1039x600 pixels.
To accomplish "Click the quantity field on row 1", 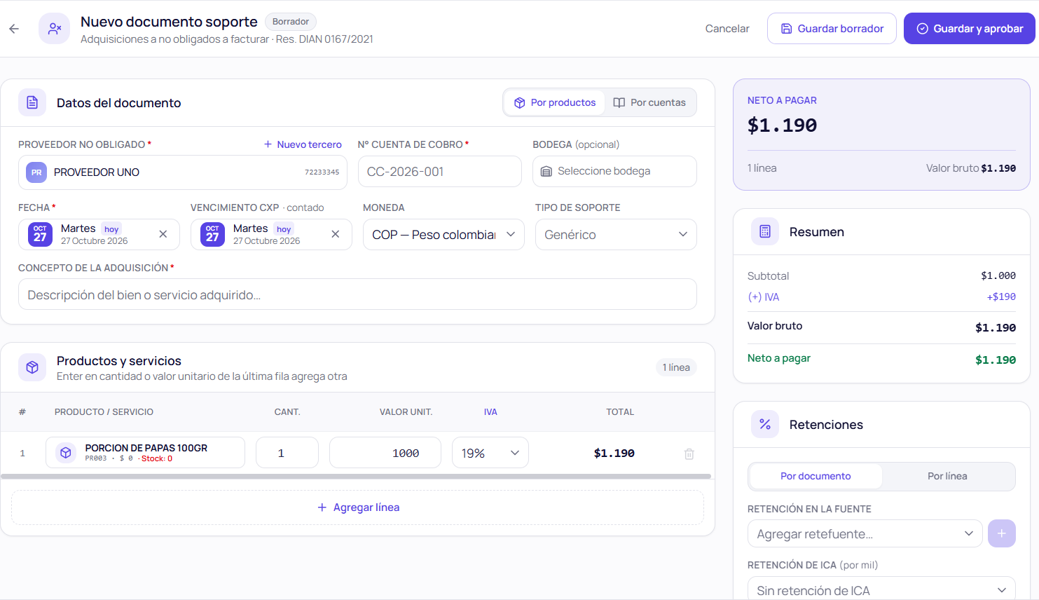I will (287, 453).
